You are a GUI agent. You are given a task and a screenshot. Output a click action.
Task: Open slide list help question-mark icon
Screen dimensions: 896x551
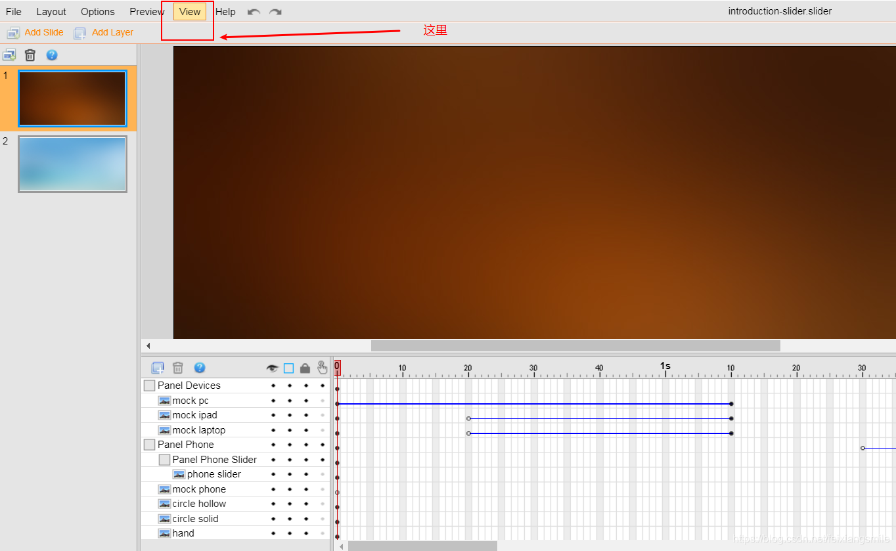[52, 55]
